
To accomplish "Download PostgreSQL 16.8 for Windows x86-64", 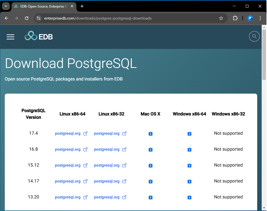I will tap(189, 150).
